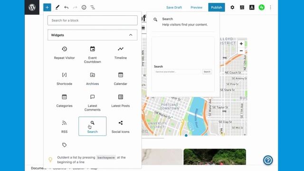This screenshot has width=304, height=171.
Task: Click the redo arrow icon
Action: [75, 8]
